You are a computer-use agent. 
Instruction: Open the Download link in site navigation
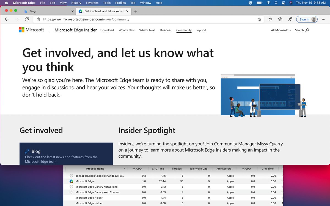[x=107, y=30]
